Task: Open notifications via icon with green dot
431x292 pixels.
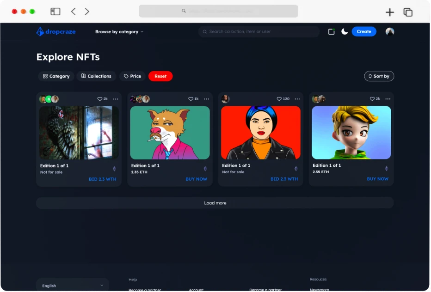Action: [x=331, y=31]
